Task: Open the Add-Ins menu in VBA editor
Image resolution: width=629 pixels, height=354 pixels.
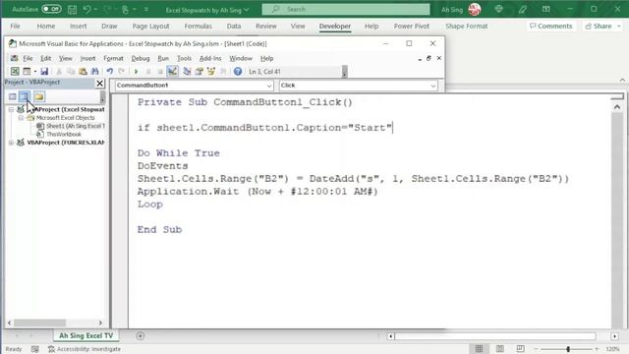Action: click(x=210, y=59)
